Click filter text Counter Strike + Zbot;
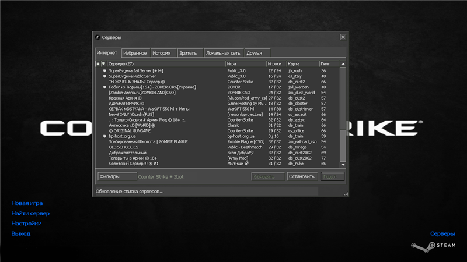 (x=162, y=177)
